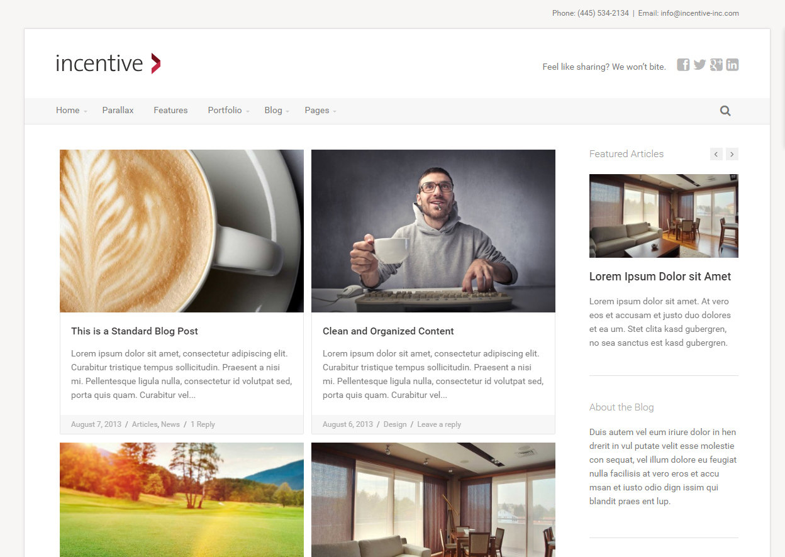Image resolution: width=785 pixels, height=557 pixels.
Task: Click the 'Leave a reply' link
Action: pyautogui.click(x=439, y=424)
